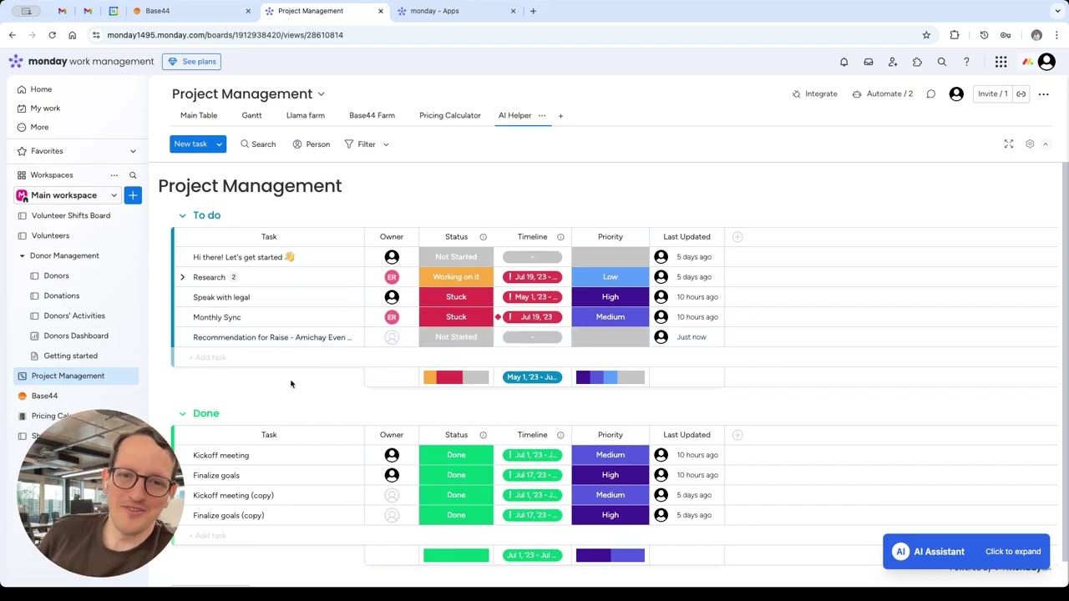Viewport: 1069px width, 601px height.
Task: Open the Main workspace selector dropdown
Action: tap(67, 195)
